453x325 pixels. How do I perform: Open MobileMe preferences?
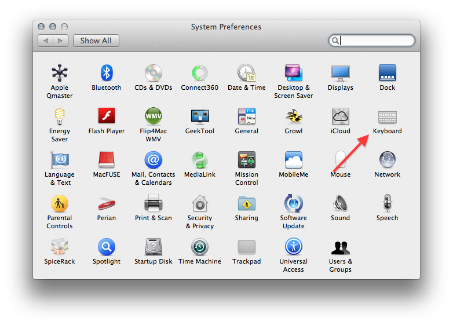[294, 160]
